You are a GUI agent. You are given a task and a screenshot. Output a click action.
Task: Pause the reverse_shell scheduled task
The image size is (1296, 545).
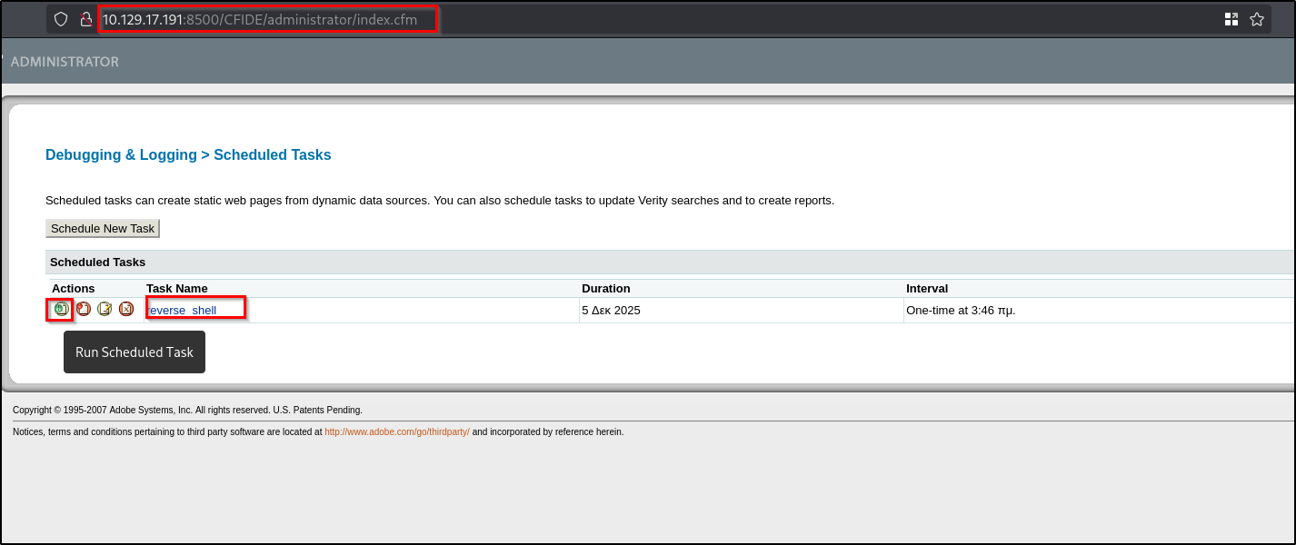pyautogui.click(x=84, y=309)
